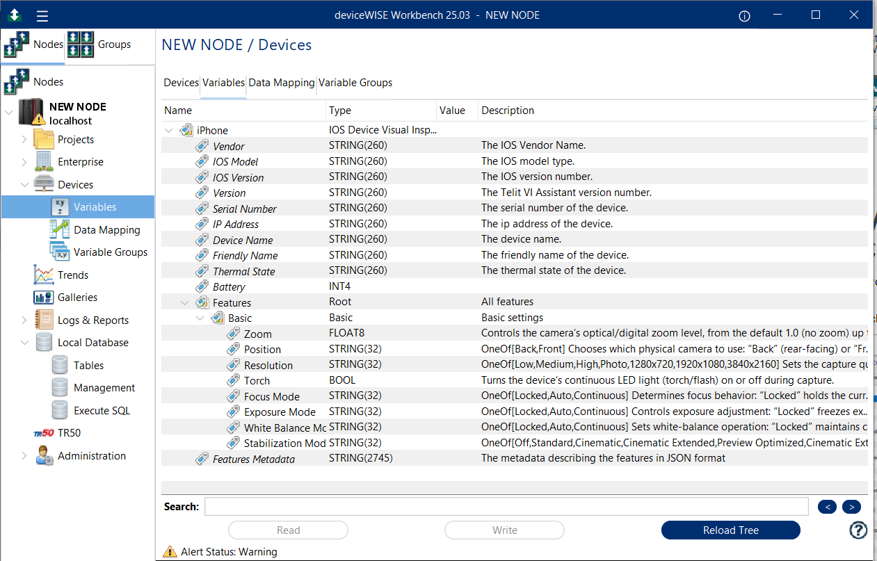Open the Variable Groups tab

(x=355, y=83)
